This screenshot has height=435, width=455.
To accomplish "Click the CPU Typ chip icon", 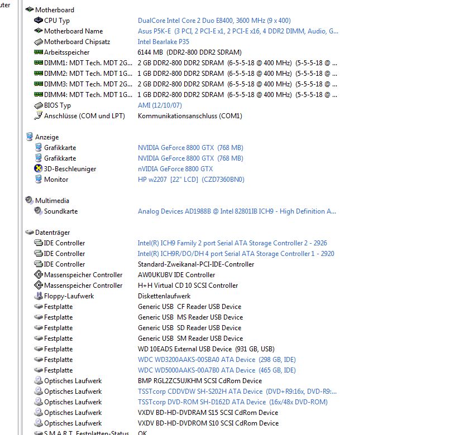I will (x=39, y=20).
